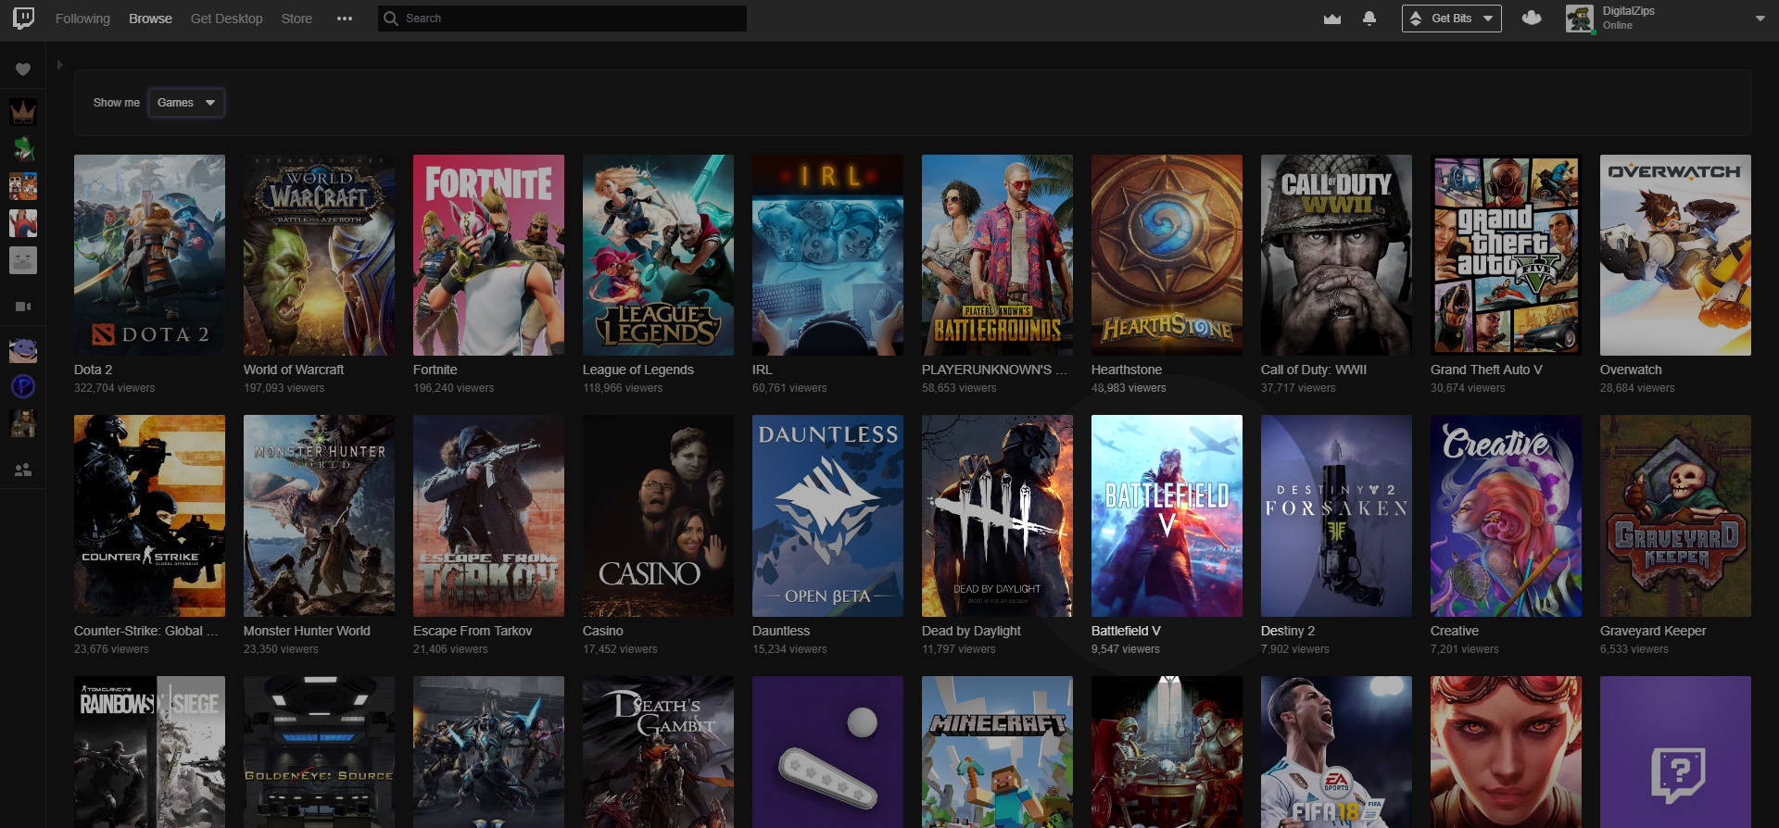Click the Search input field
Image resolution: width=1779 pixels, height=828 pixels.
click(562, 19)
